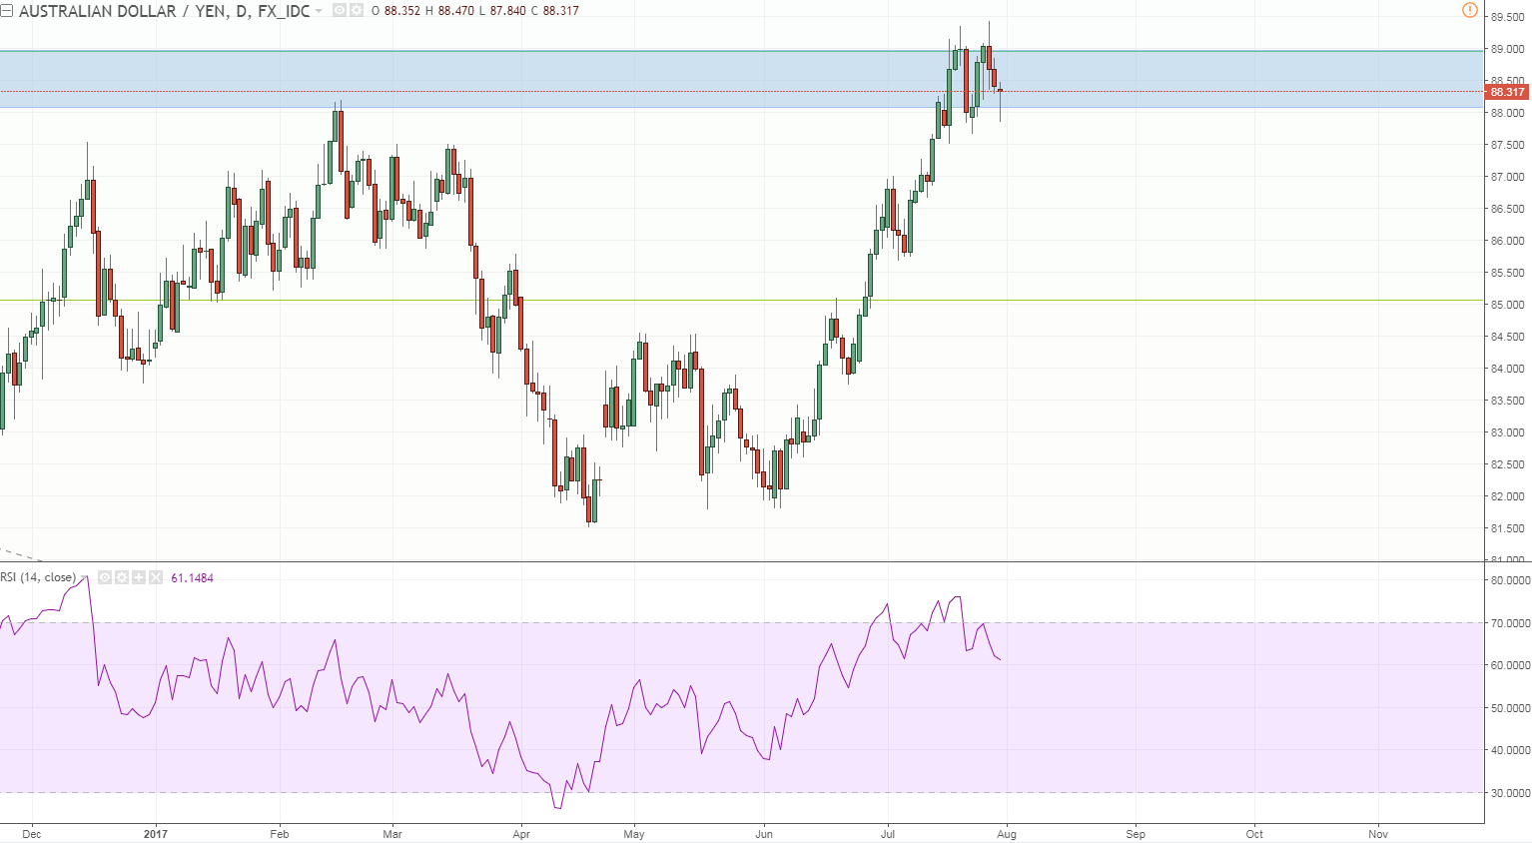This screenshot has height=843, width=1532.
Task: Click the Aug label on time axis
Action: pyautogui.click(x=1007, y=834)
